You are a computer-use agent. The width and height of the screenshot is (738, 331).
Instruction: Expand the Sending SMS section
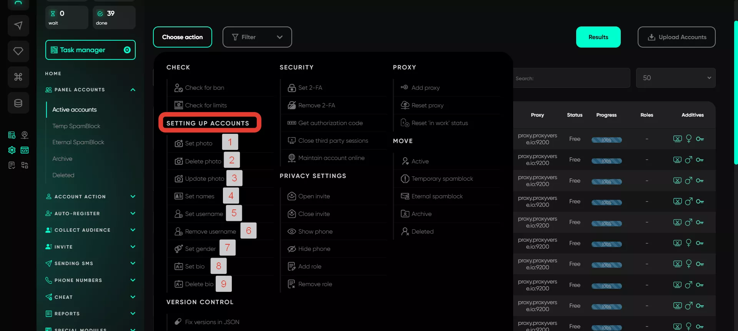coord(133,263)
